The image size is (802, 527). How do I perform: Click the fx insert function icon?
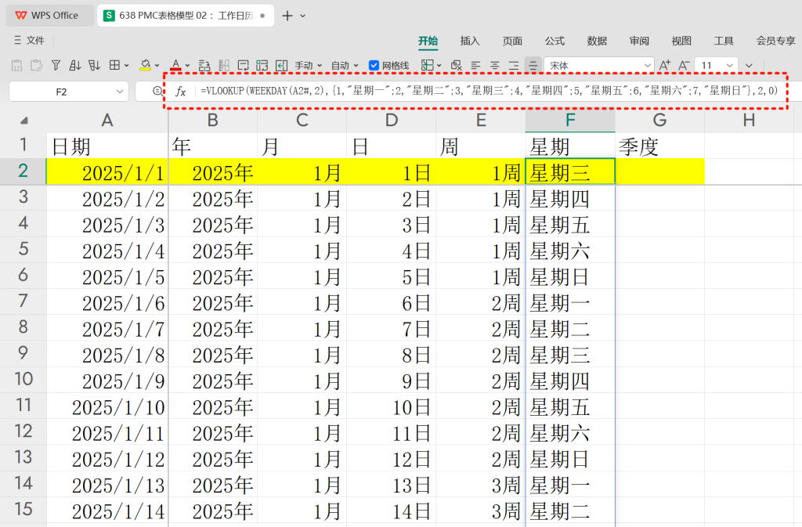click(181, 92)
